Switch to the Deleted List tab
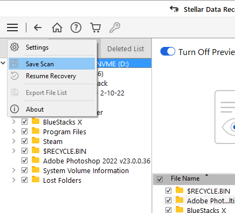Screen dimensions: 235x213 coord(126,49)
